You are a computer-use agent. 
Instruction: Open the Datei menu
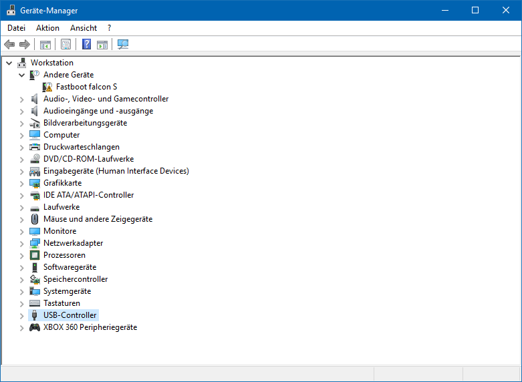[16, 28]
